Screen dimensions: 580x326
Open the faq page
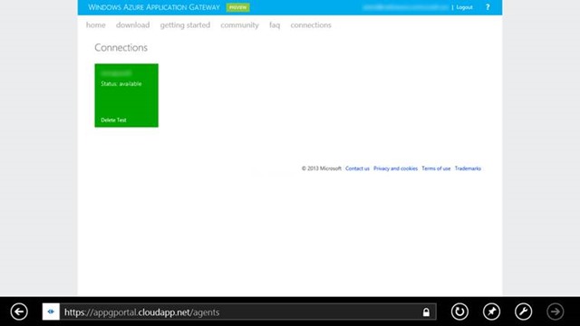275,25
